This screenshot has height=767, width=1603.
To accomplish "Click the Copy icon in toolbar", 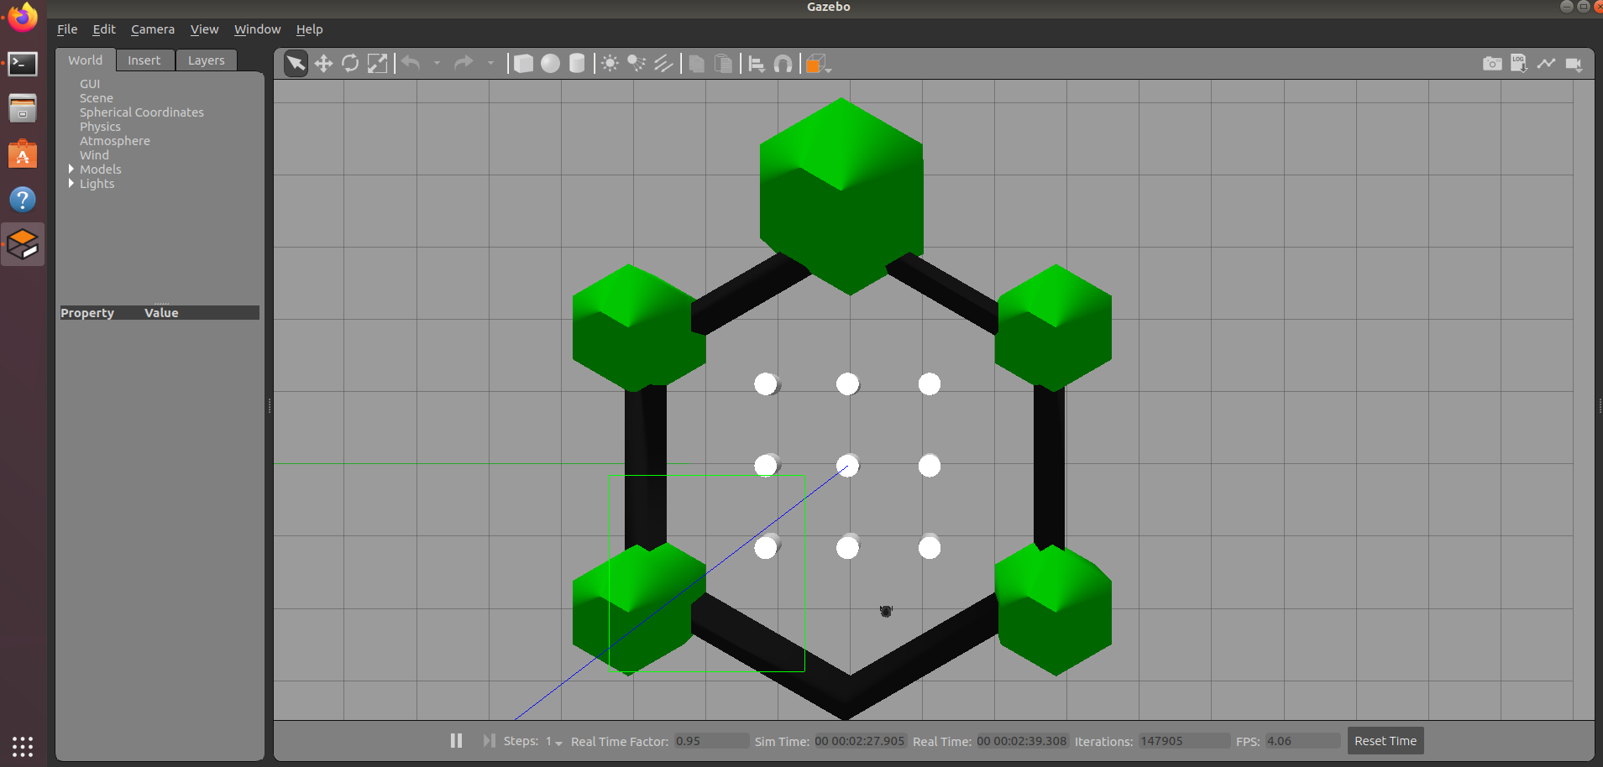I will [696, 64].
